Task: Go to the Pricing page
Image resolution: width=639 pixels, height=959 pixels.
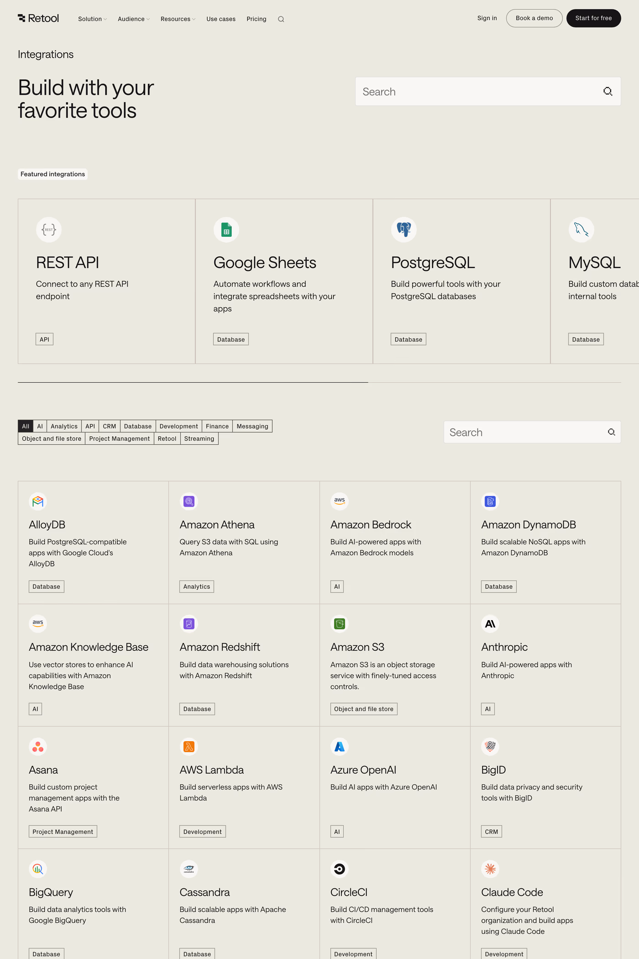Action: click(x=257, y=19)
